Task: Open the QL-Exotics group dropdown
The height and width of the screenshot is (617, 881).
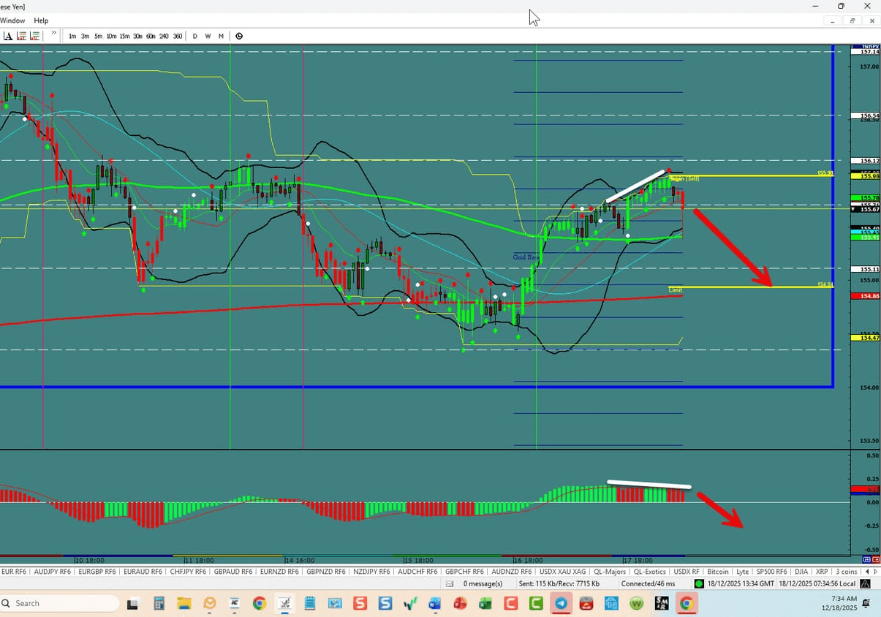Action: click(x=650, y=571)
